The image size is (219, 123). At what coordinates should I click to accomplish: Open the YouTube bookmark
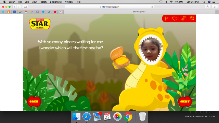tap(55, 12)
